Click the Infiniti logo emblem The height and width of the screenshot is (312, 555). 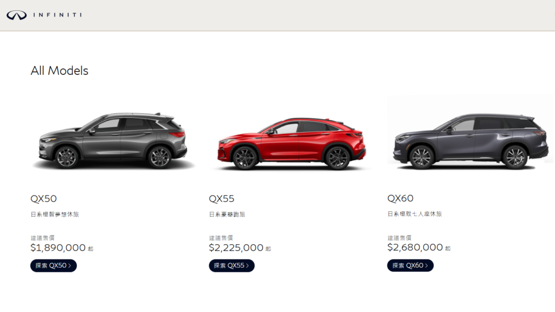[x=16, y=15]
